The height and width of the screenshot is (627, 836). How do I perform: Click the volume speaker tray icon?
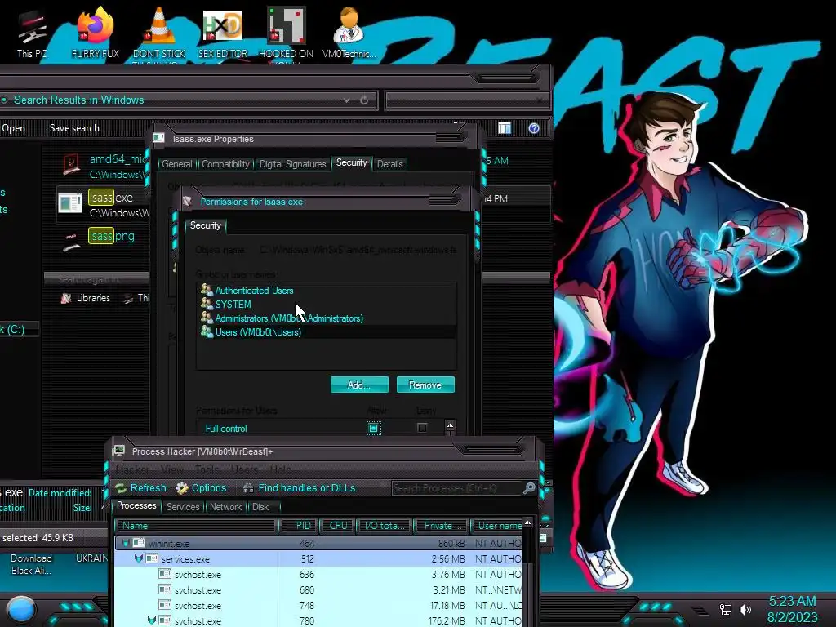745,609
